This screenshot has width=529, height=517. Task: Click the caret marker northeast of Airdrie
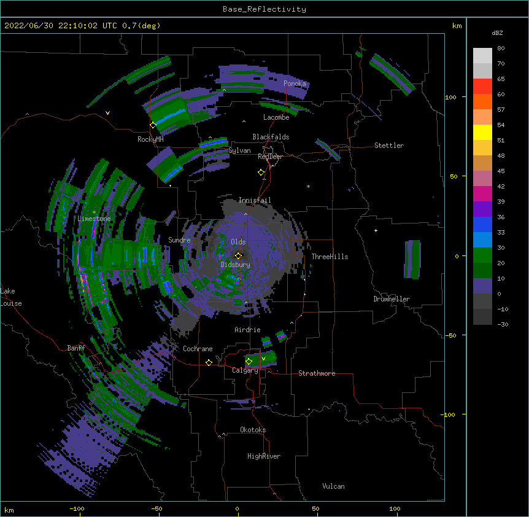point(292,323)
